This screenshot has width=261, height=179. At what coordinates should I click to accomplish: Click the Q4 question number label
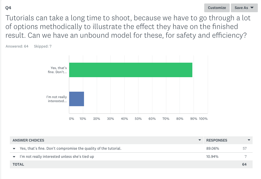tap(8, 8)
